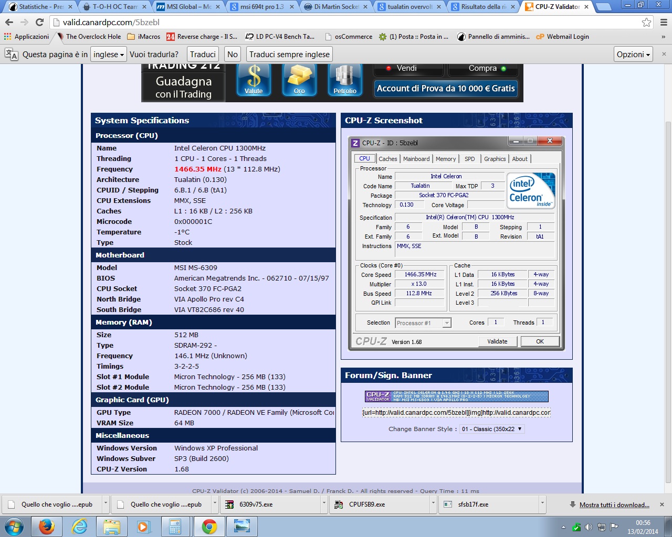Click the CPU-Z validator banner image

(456, 396)
